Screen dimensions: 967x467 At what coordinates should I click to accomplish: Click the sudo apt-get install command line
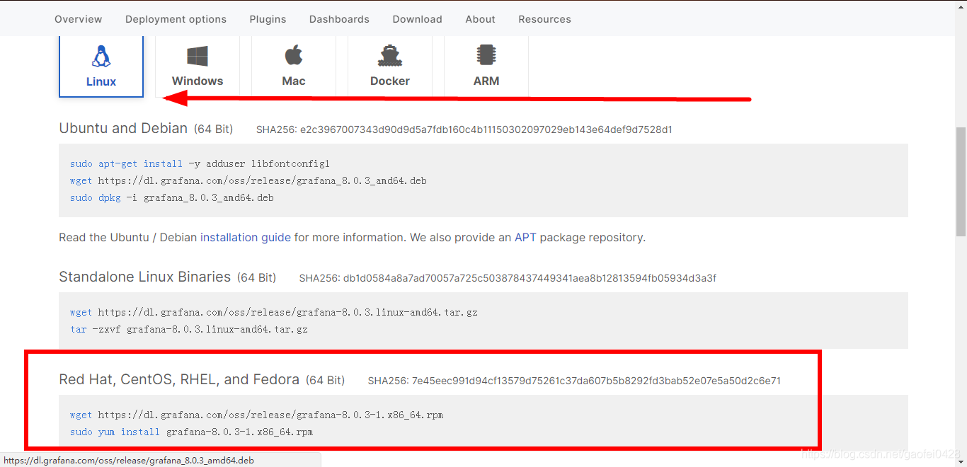(200, 163)
